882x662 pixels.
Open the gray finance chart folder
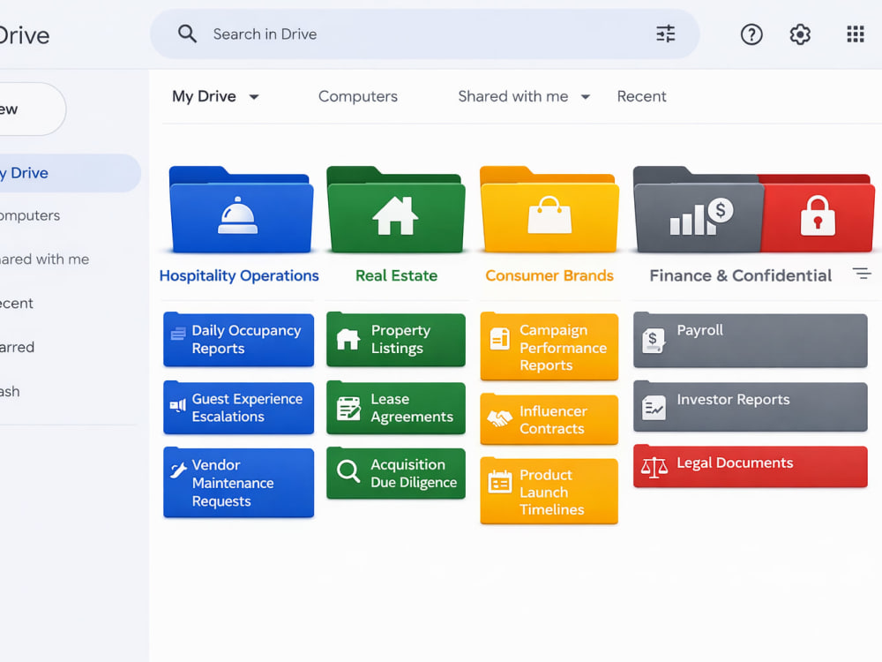[698, 209]
